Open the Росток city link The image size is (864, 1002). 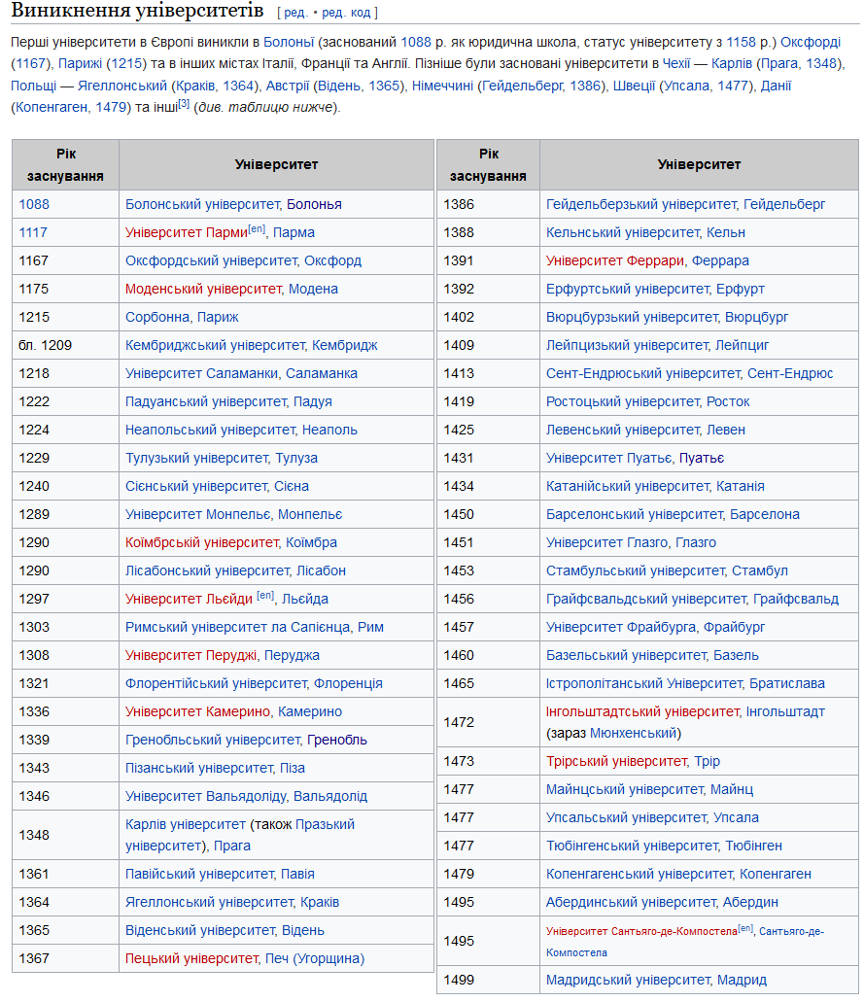728,401
